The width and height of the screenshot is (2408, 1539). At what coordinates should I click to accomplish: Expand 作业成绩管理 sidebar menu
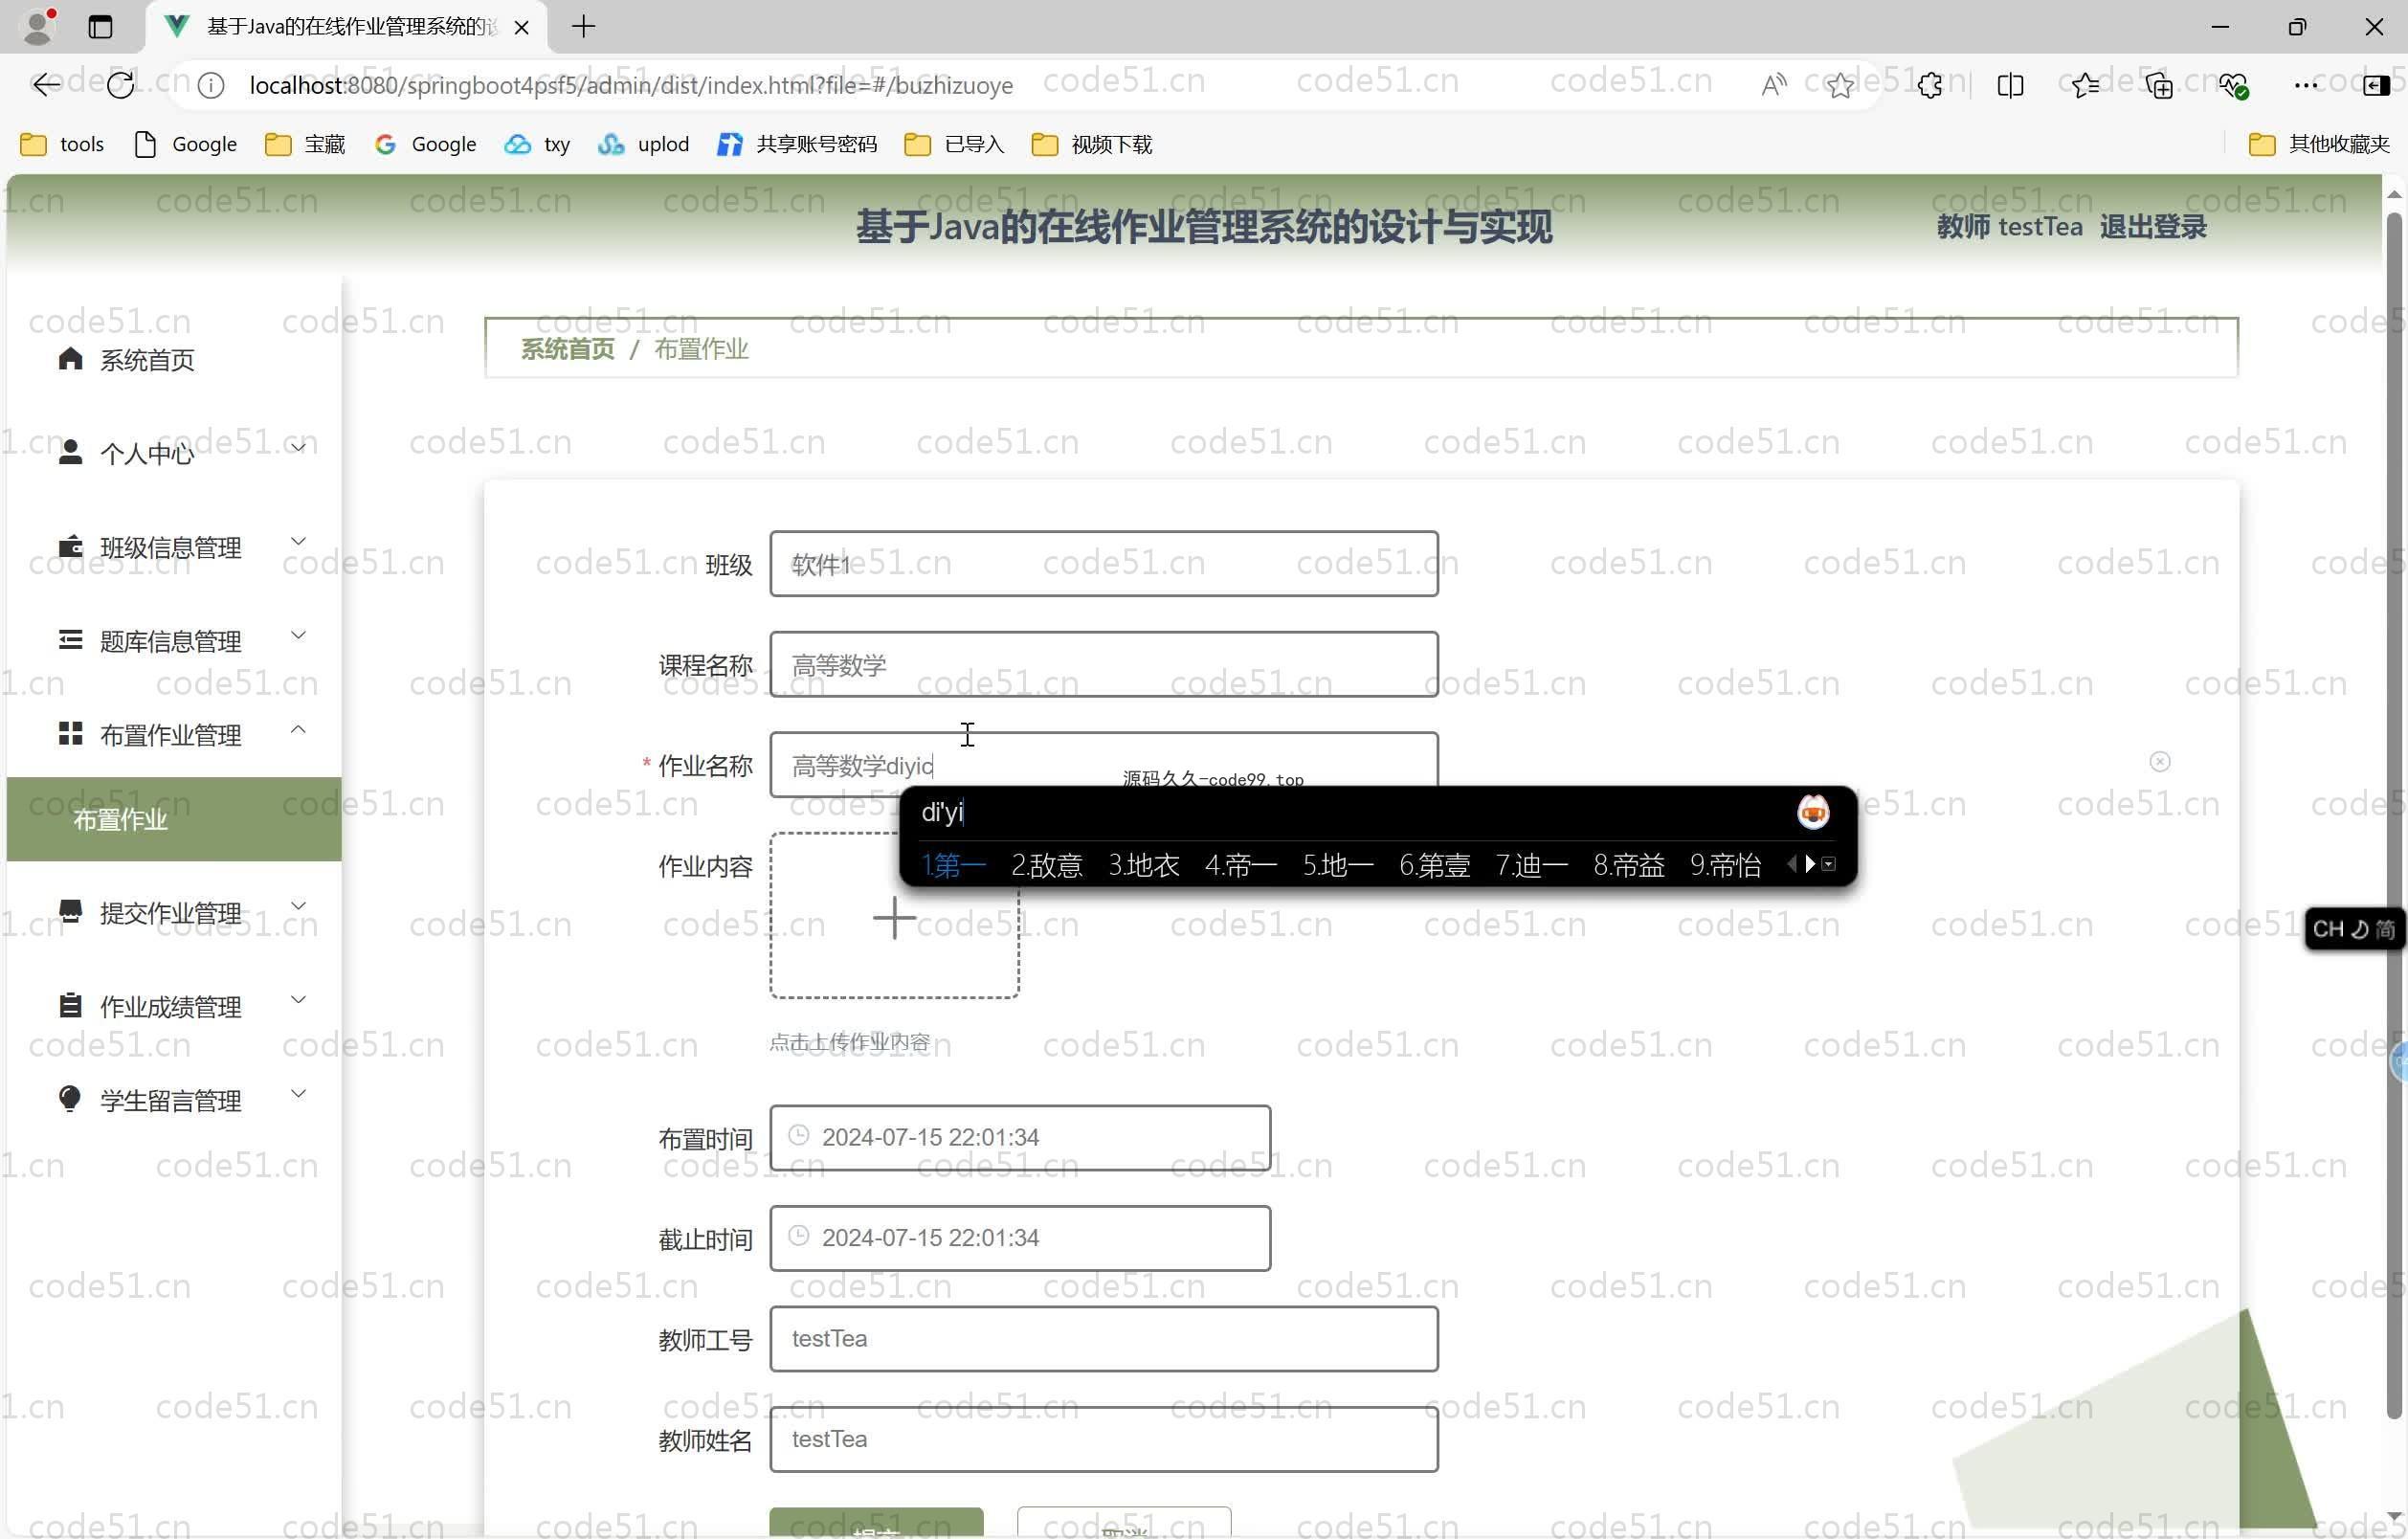[175, 1007]
